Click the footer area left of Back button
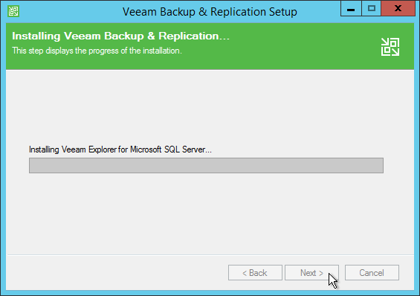This screenshot has width=420, height=296. coord(115,273)
